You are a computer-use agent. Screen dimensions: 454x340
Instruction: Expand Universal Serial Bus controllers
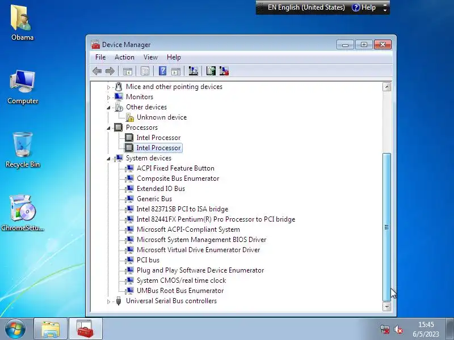(108, 301)
